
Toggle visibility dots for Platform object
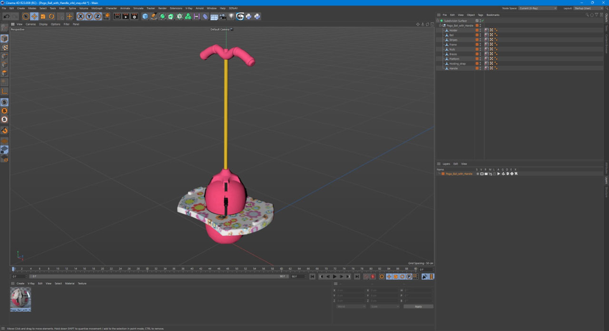pyautogui.click(x=480, y=59)
